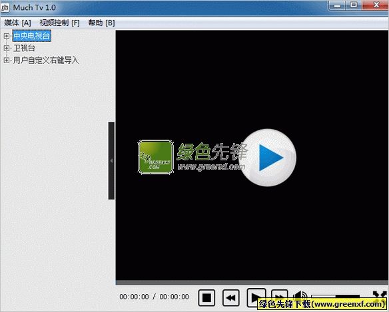Open the 视频控制 [F] menu
Viewport: 389px width, 312px height.
59,23
